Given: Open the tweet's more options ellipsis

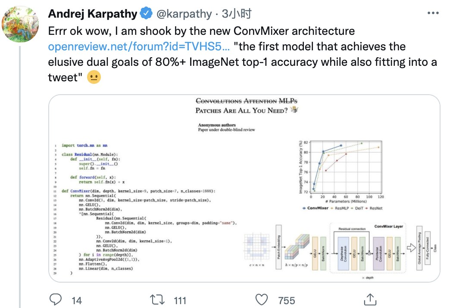Looking at the screenshot, I should point(432,14).
